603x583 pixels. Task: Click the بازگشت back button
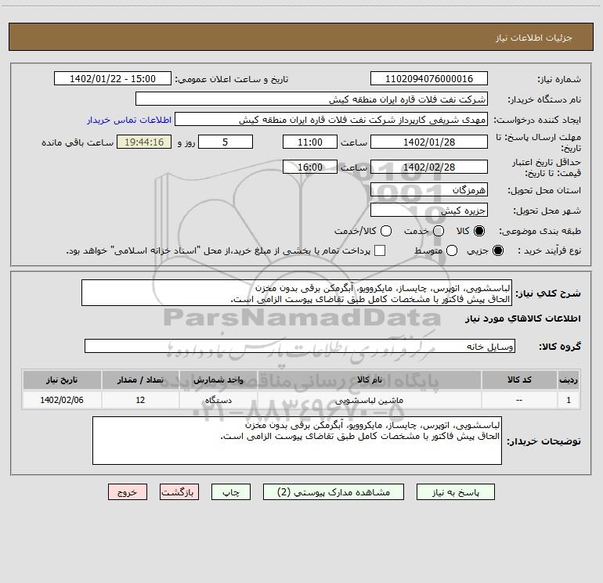[x=179, y=492]
